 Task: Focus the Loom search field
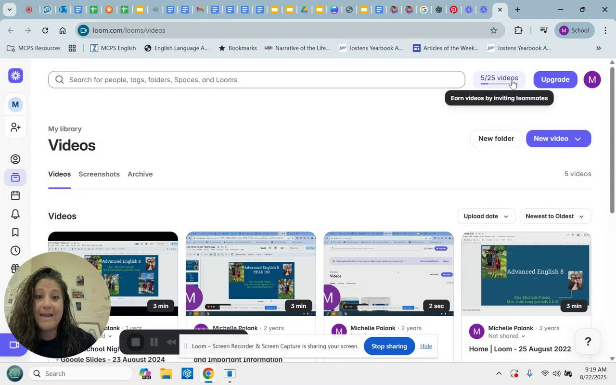pyautogui.click(x=257, y=80)
